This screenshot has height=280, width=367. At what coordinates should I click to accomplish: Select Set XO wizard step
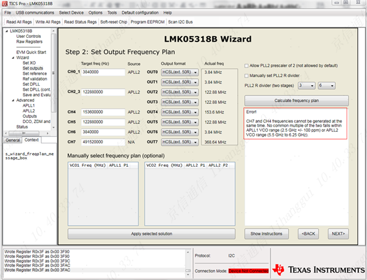[29, 63]
